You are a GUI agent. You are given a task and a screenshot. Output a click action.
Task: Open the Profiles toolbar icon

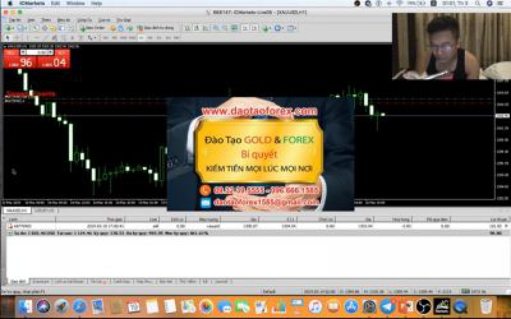(x=21, y=28)
